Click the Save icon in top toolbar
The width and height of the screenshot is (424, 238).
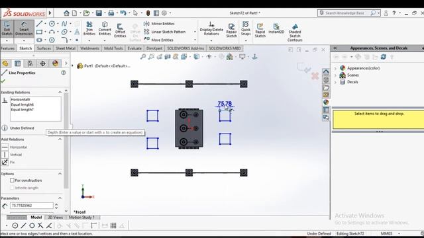99,13
